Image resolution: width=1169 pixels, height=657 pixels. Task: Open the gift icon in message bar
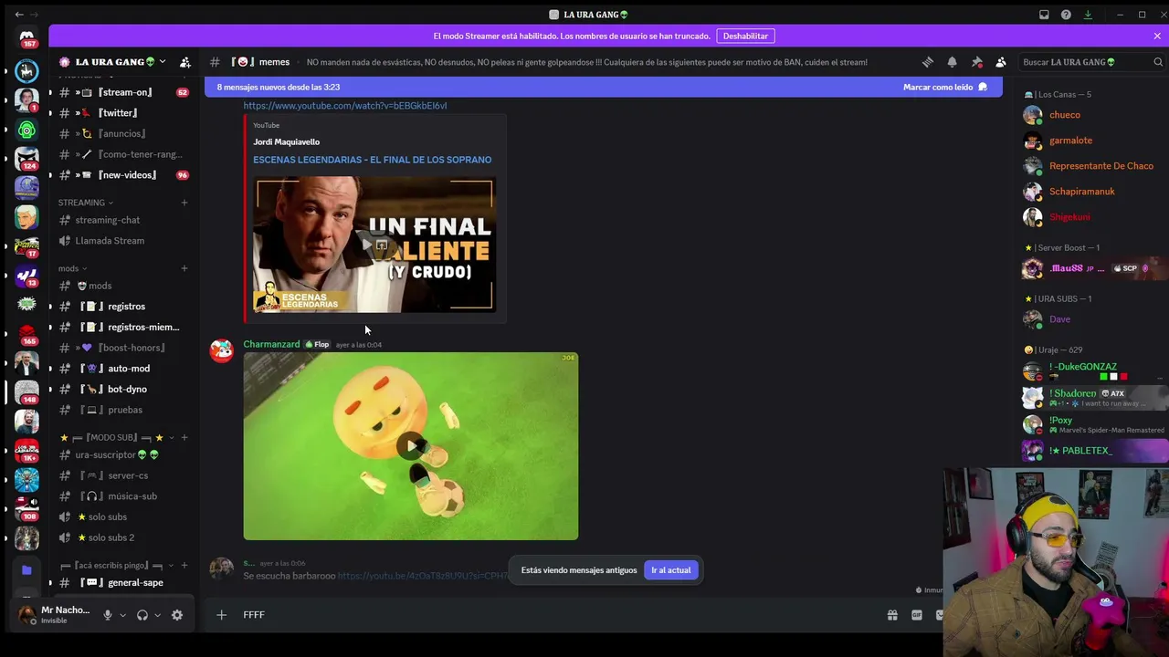[892, 615]
